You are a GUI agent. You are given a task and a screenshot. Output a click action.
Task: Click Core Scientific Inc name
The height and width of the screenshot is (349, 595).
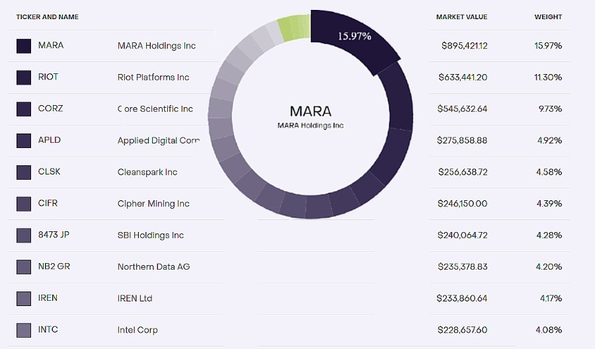(x=155, y=109)
